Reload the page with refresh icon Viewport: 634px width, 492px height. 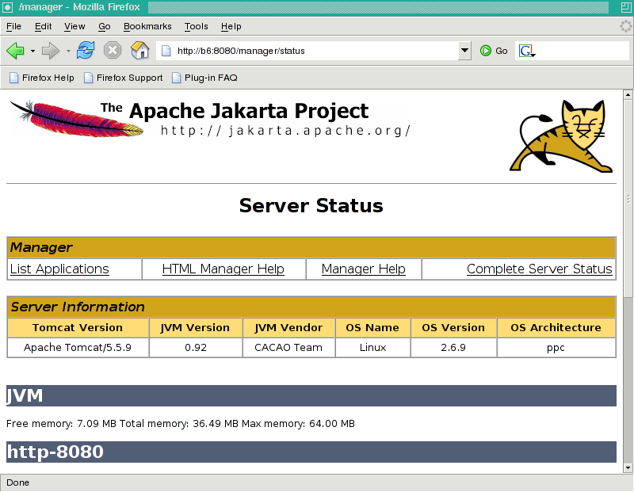[86, 51]
